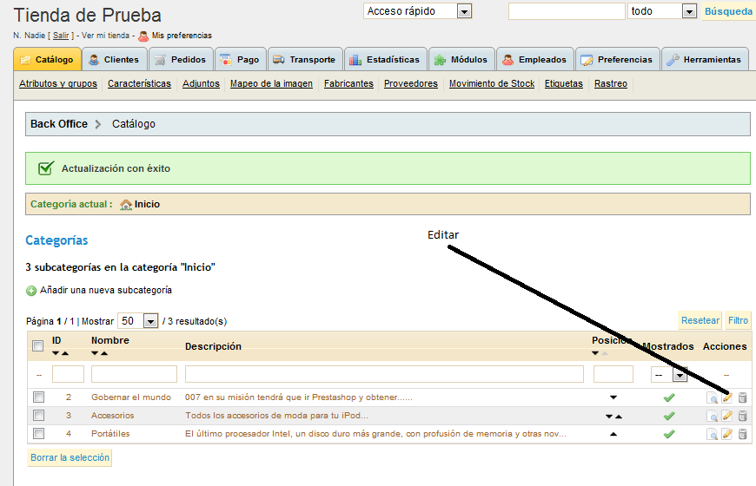Viewport: 756px width, 486px height.
Task: Click the green enabled checkmark for Accesorios
Action: [668, 416]
